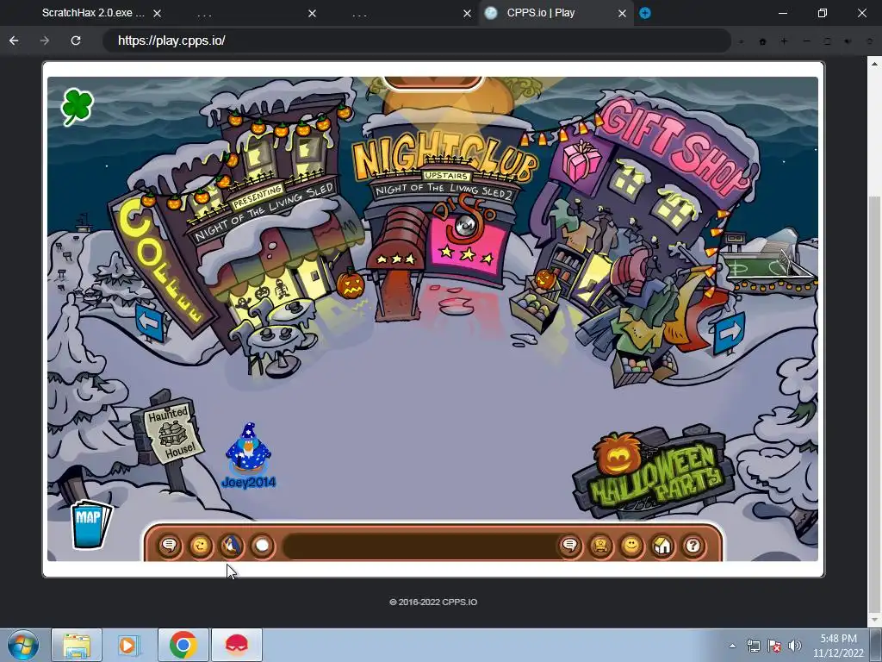Viewport: 882px width, 662px height.
Task: Go forward in browser history
Action: tap(45, 41)
